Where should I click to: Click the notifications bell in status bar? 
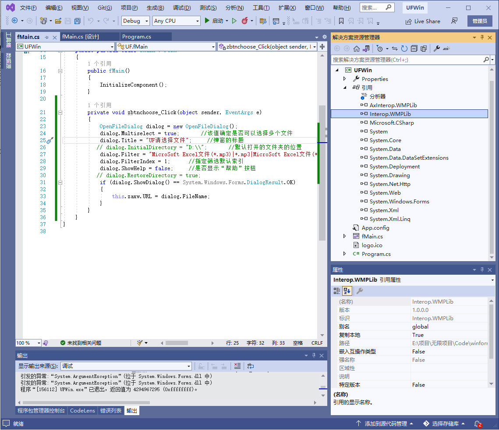(478, 423)
